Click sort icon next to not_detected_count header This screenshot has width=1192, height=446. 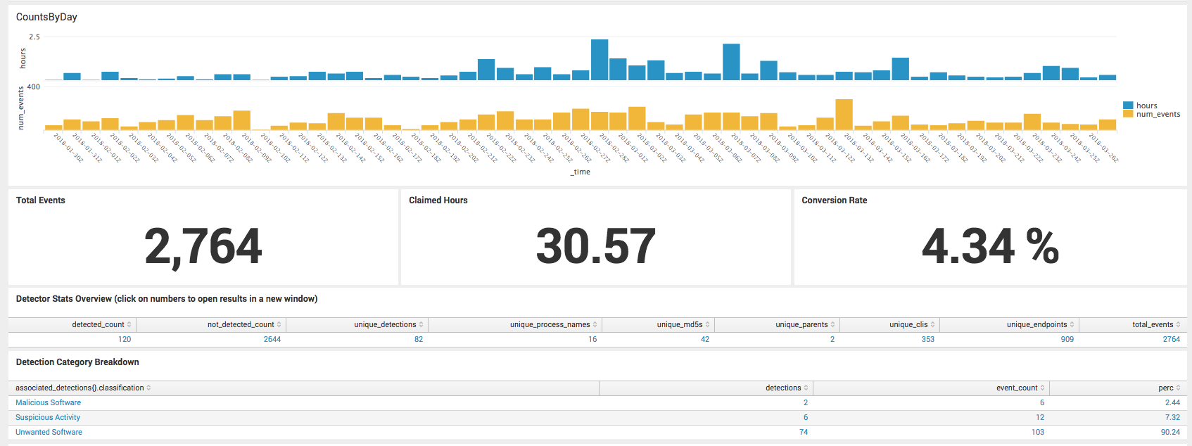click(x=279, y=324)
